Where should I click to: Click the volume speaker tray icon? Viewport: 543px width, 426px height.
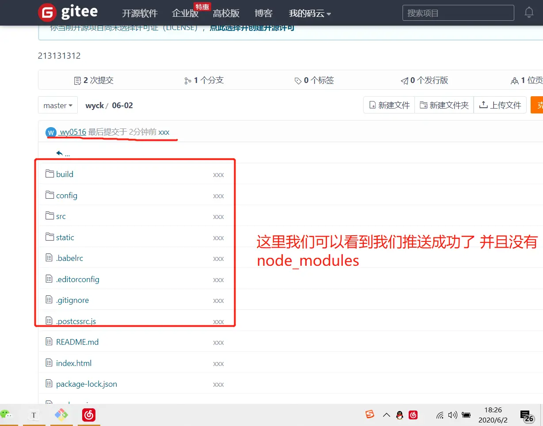[452, 415]
